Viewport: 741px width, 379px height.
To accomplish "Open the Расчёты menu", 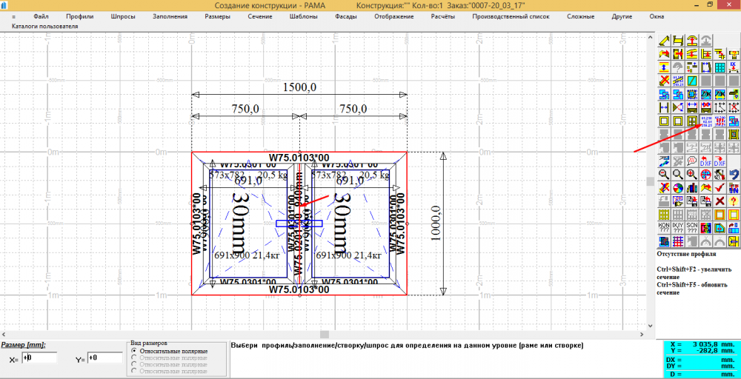I will click(443, 16).
